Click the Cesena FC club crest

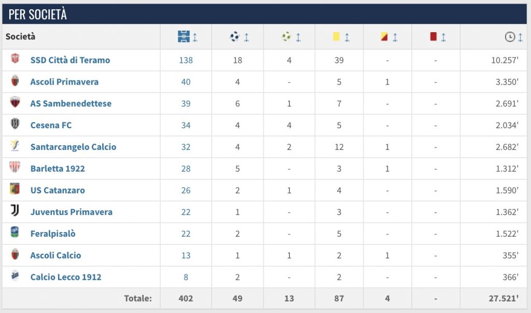tap(15, 125)
